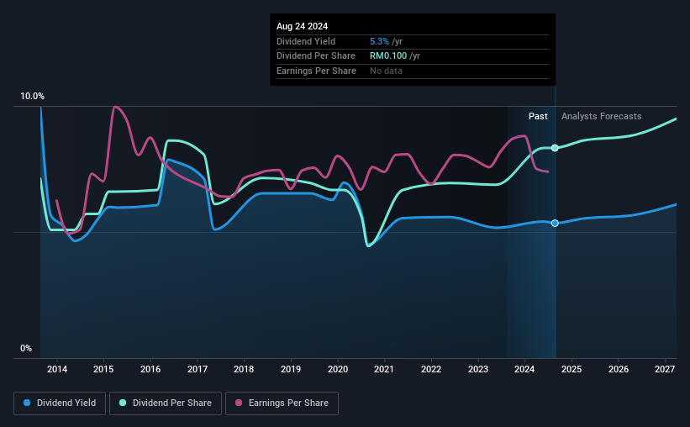Click the 0% y-axis label
690x427 pixels.
pyautogui.click(x=26, y=349)
